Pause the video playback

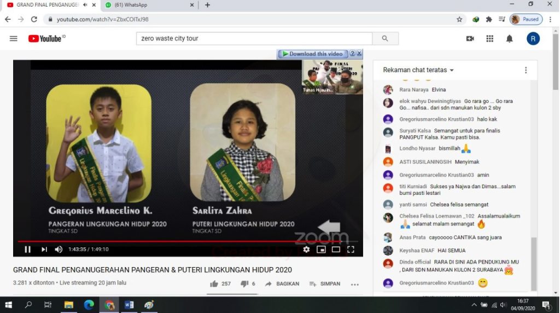point(27,250)
